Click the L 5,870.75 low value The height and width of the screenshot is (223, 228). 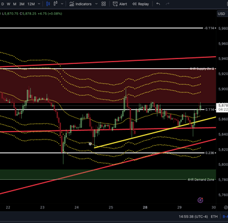[10, 13]
